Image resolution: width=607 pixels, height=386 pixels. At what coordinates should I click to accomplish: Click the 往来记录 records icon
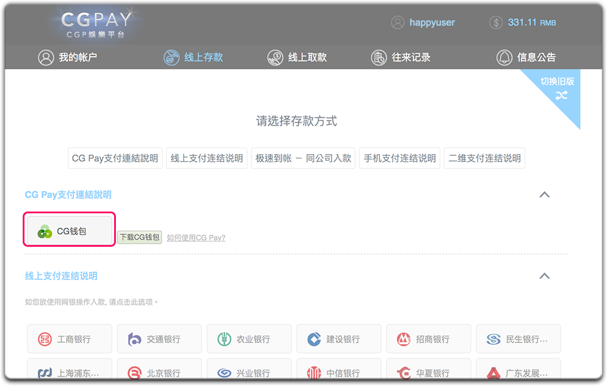[x=378, y=58]
